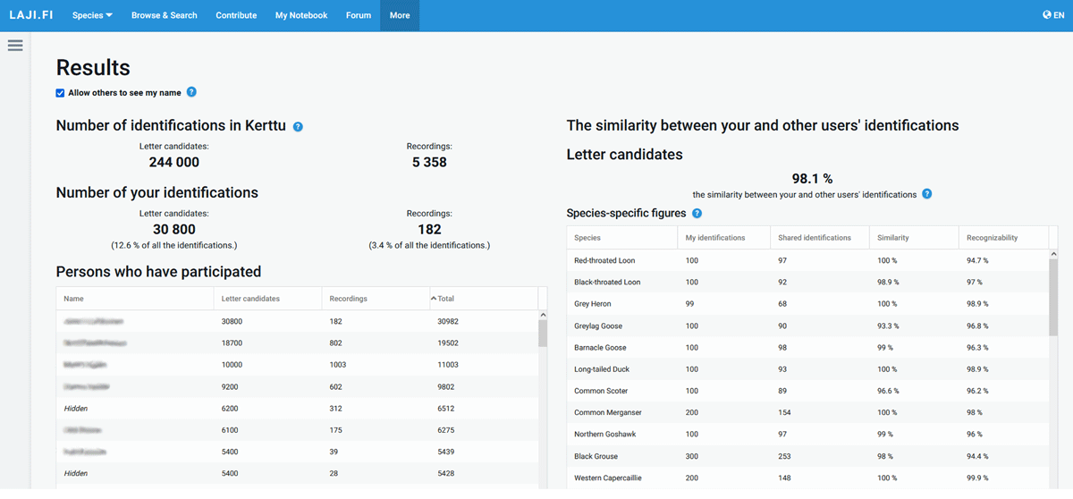
Task: Click info icon beside Number of identifications in Kerttu
Action: point(298,127)
